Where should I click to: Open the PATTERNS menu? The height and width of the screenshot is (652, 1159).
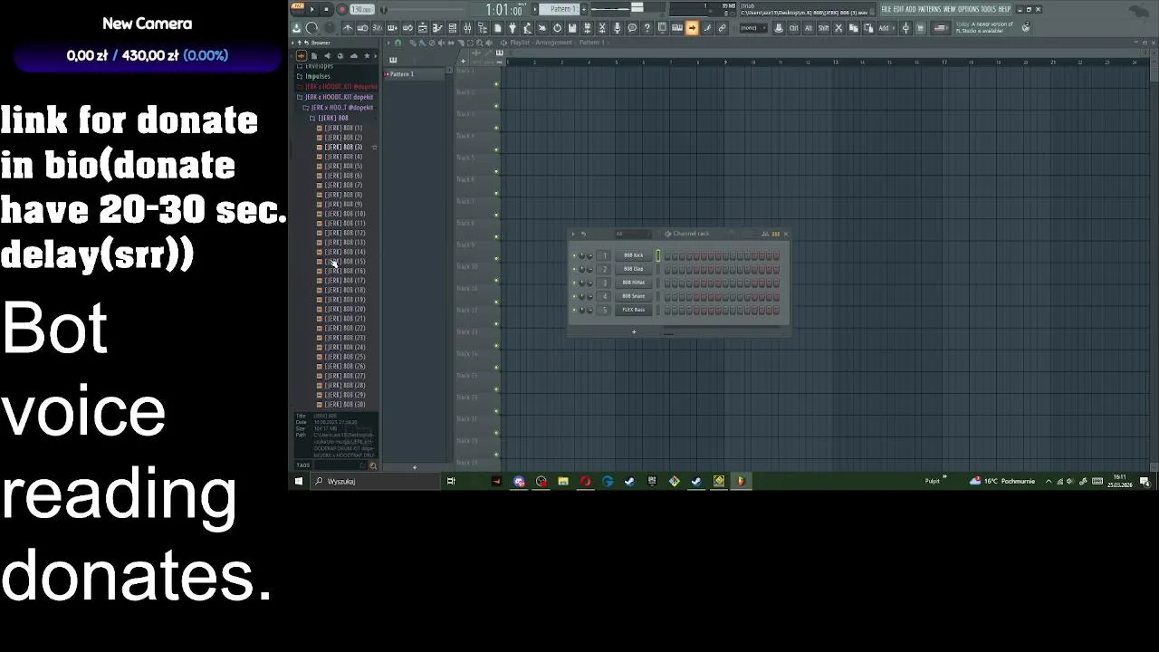(929, 9)
